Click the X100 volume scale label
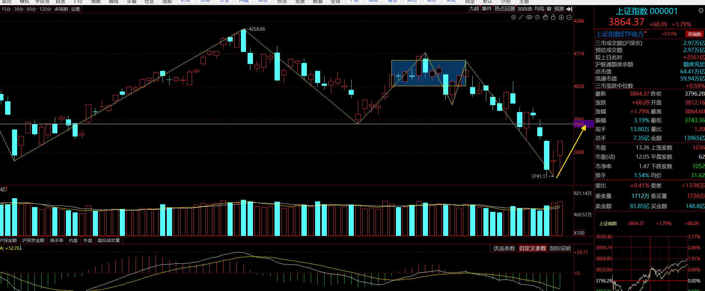This screenshot has height=291, width=705. click(x=579, y=233)
